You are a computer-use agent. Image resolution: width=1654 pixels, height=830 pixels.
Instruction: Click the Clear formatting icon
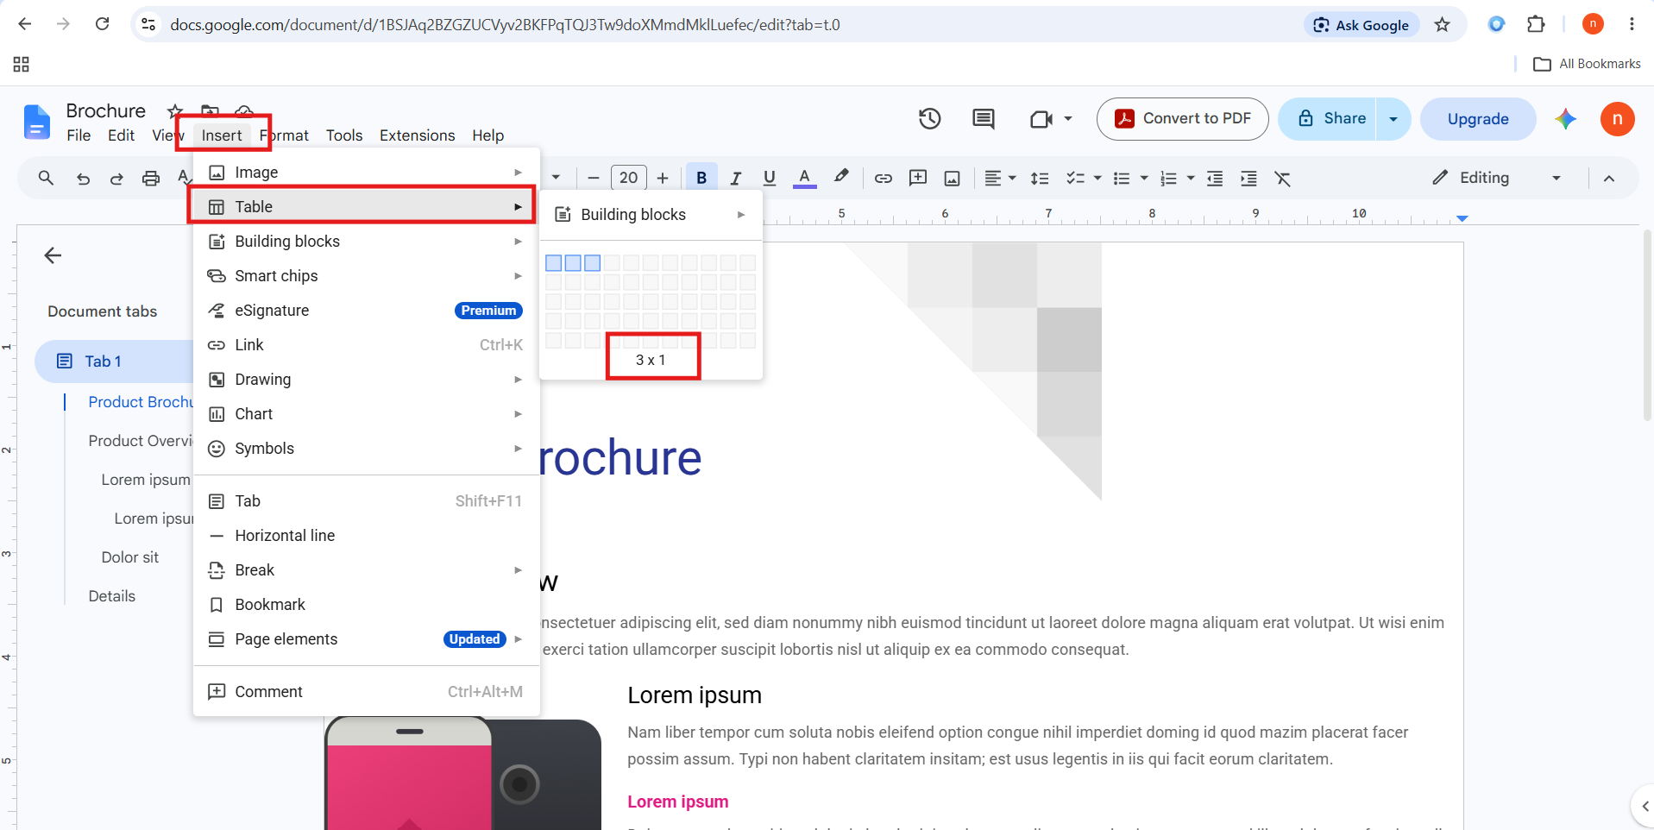point(1283,178)
